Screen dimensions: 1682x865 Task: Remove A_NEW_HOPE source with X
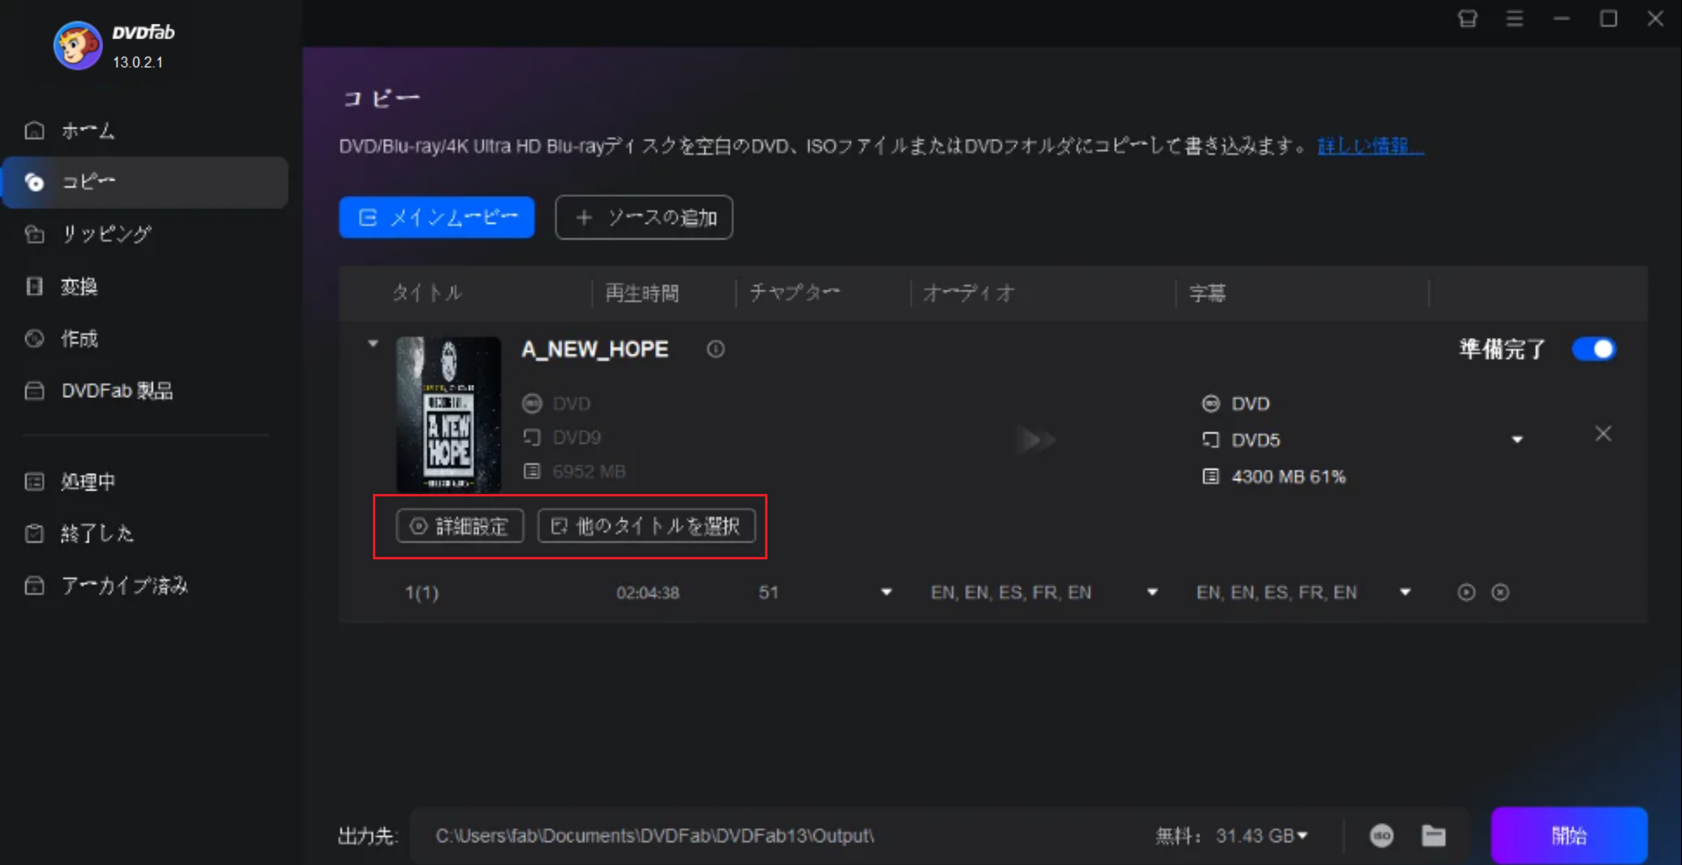point(1603,434)
